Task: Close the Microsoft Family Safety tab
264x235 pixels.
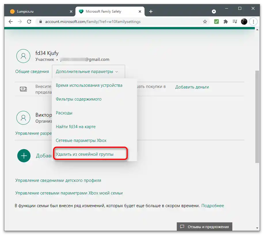Action: [140, 11]
